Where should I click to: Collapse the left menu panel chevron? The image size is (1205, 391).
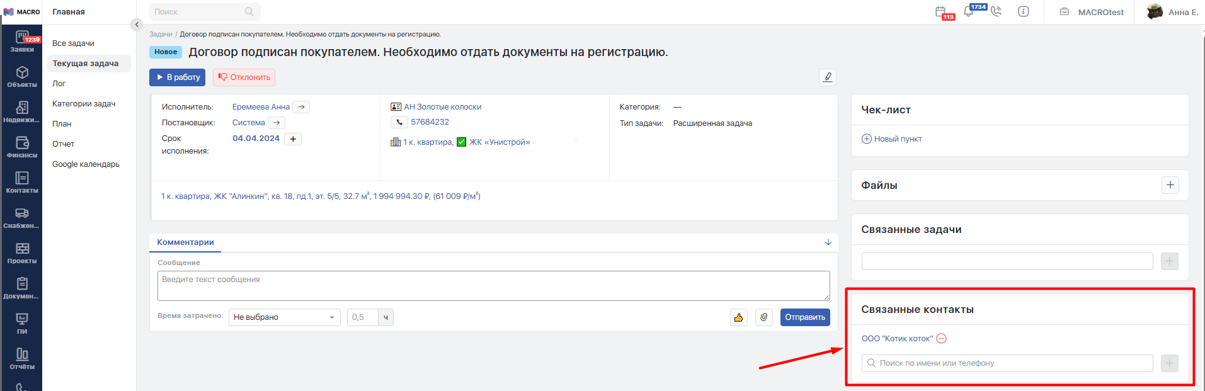137,25
